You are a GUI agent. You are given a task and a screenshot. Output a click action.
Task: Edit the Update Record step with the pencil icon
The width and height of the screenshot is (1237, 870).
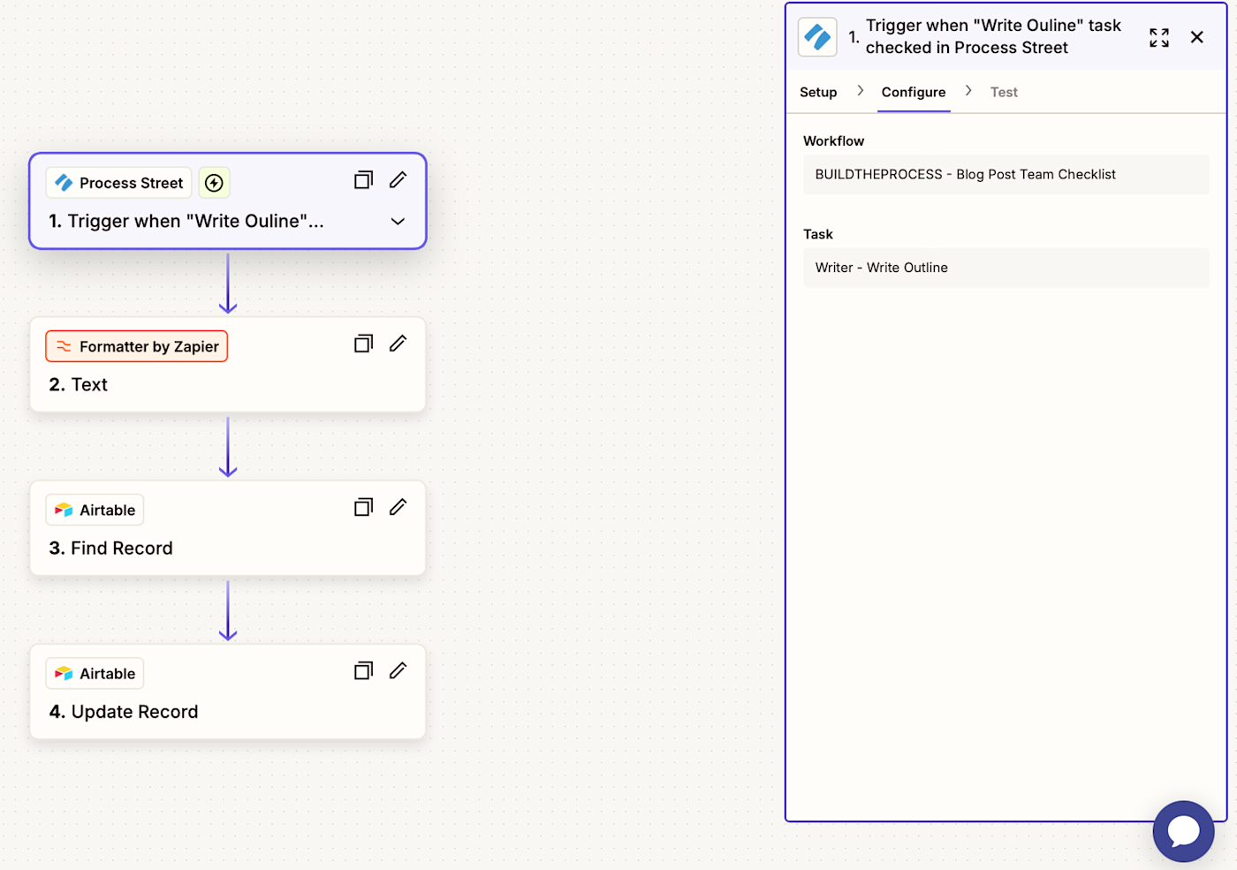398,670
